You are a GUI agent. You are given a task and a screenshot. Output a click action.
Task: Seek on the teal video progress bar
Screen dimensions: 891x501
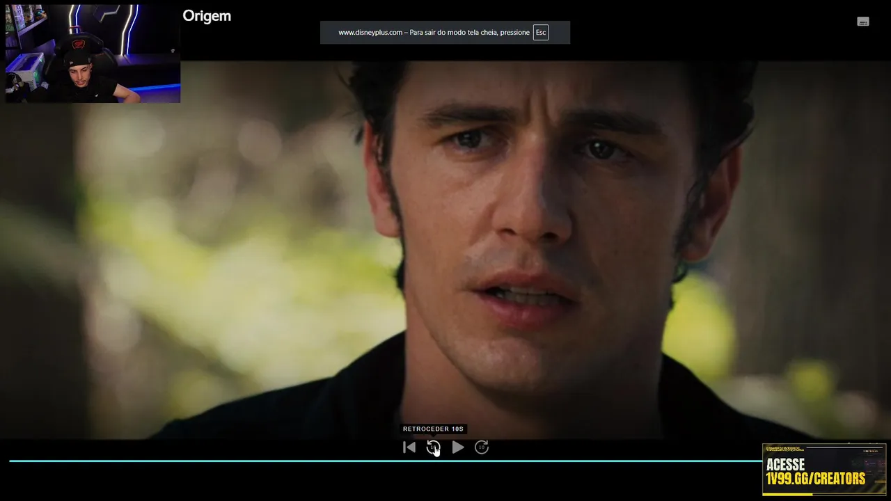tap(385, 461)
